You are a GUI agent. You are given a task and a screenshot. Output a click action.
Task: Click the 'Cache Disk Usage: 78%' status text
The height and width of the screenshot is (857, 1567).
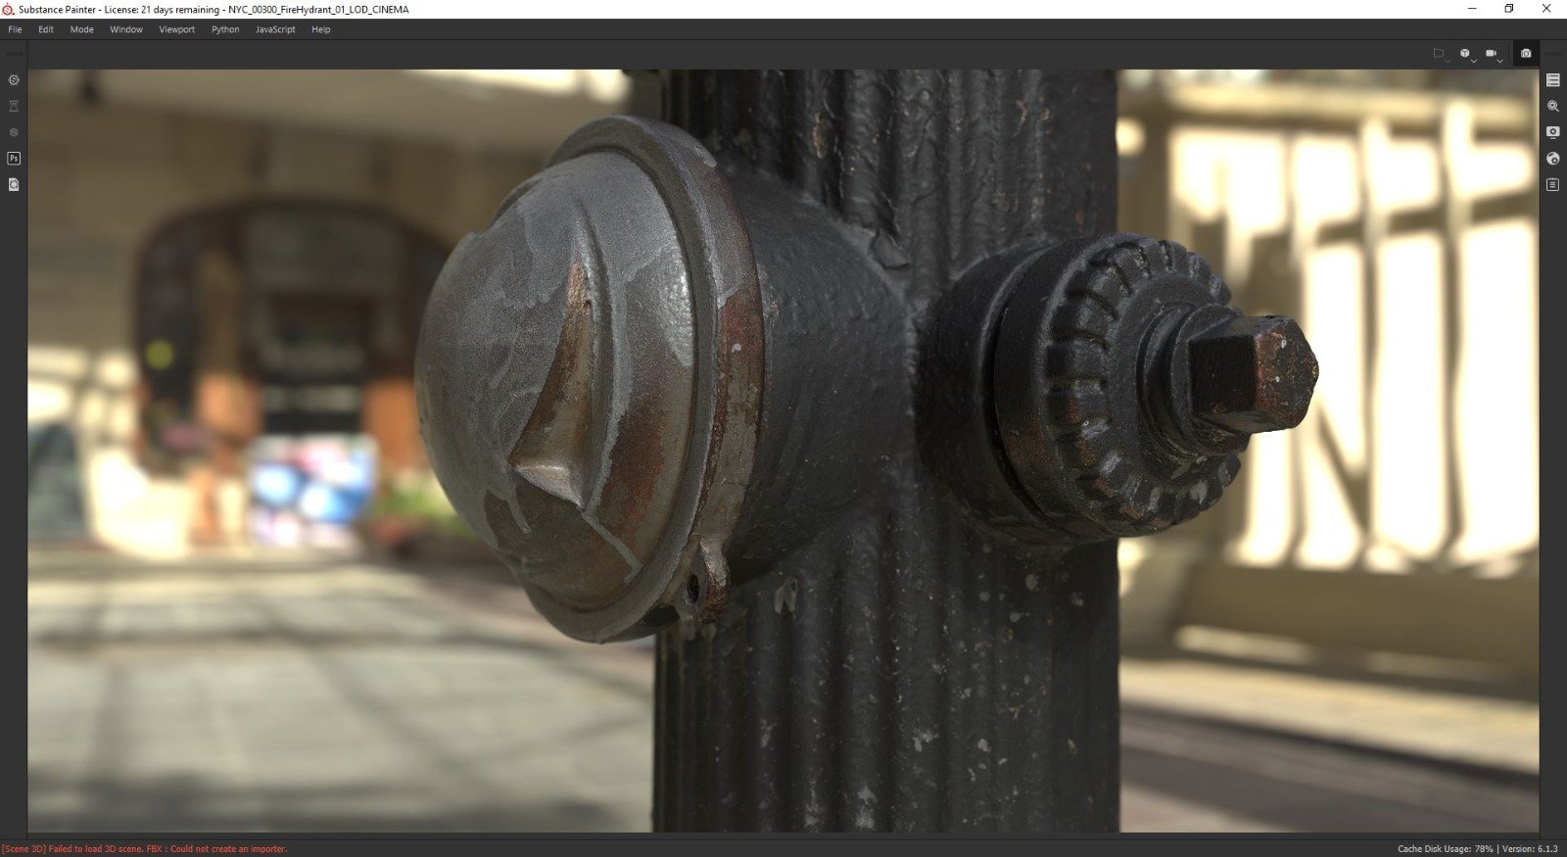pyautogui.click(x=1445, y=849)
